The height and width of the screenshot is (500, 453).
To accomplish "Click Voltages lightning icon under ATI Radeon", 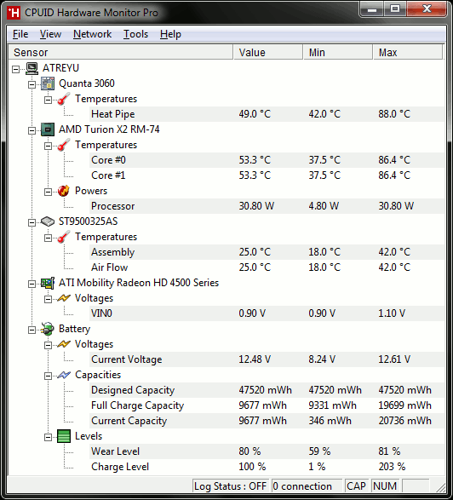I will tap(64, 298).
